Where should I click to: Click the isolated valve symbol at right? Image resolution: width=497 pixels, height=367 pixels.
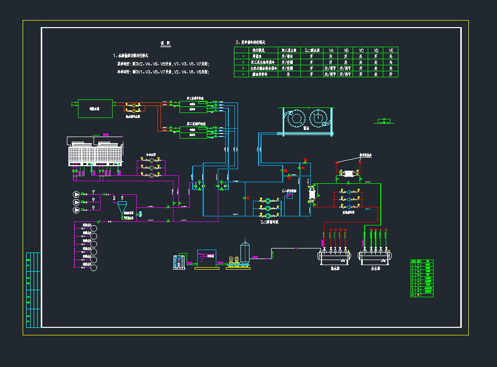385,121
